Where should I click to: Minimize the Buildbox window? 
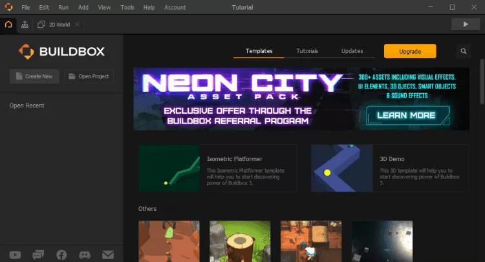[430, 7]
